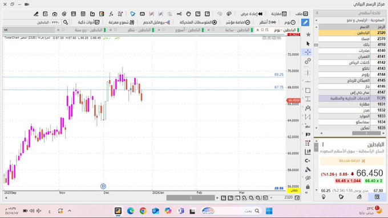The width and height of the screenshot is (388, 218).
Task: Open the ملف file menu
Action: [302, 14]
